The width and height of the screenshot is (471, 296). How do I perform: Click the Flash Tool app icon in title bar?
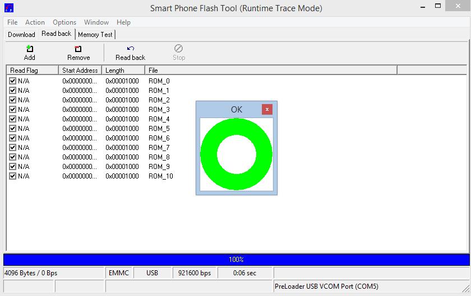[9, 8]
